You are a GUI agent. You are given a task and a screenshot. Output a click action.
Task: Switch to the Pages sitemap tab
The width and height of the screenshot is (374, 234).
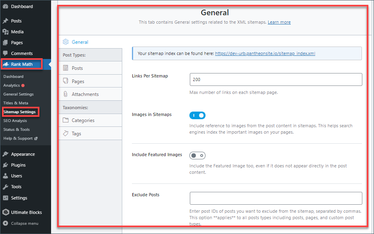tap(90, 81)
